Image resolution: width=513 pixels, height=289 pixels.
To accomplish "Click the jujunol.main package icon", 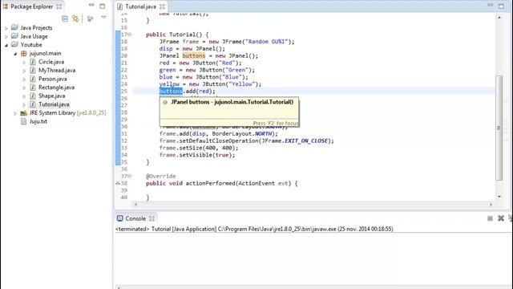I will click(23, 53).
